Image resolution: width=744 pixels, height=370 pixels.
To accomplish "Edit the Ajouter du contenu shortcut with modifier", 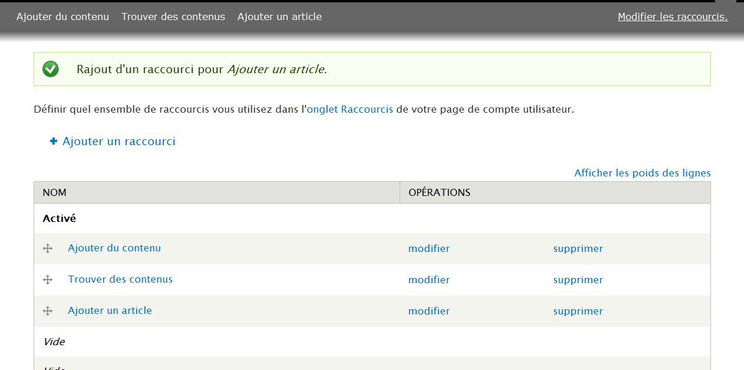I will 429,248.
